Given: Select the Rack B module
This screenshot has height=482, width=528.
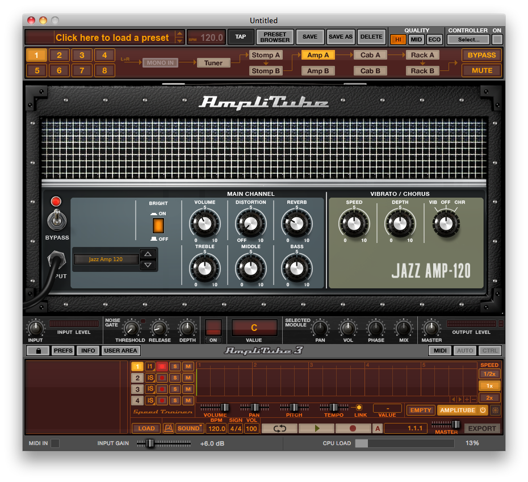Looking at the screenshot, I should coord(422,71).
